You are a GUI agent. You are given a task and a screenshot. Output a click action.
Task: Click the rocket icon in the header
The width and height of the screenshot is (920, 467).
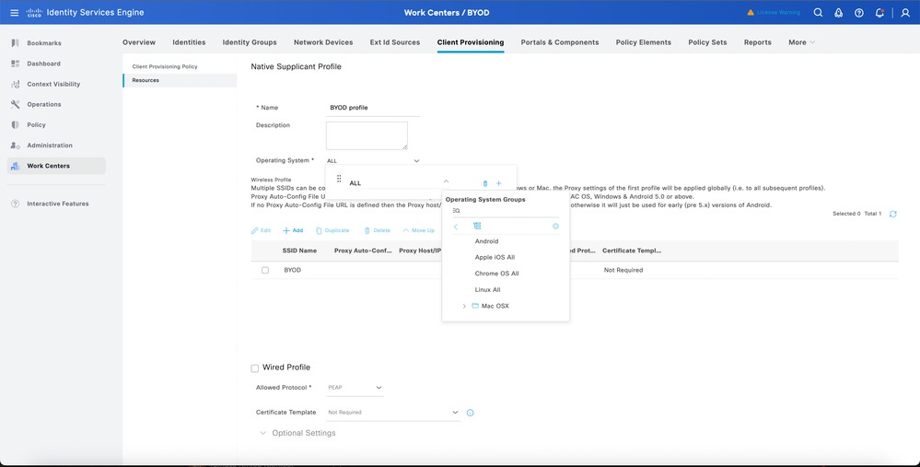tap(838, 12)
